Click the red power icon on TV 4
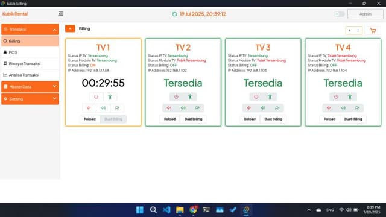Screen dimensions: 386x217 (336, 97)
